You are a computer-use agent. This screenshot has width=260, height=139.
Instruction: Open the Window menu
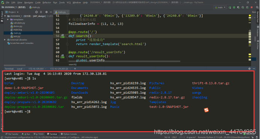tap(77, 3)
